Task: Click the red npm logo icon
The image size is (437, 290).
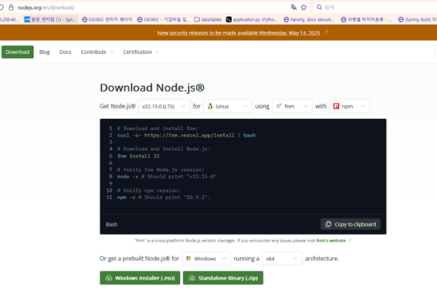Action: pyautogui.click(x=337, y=106)
